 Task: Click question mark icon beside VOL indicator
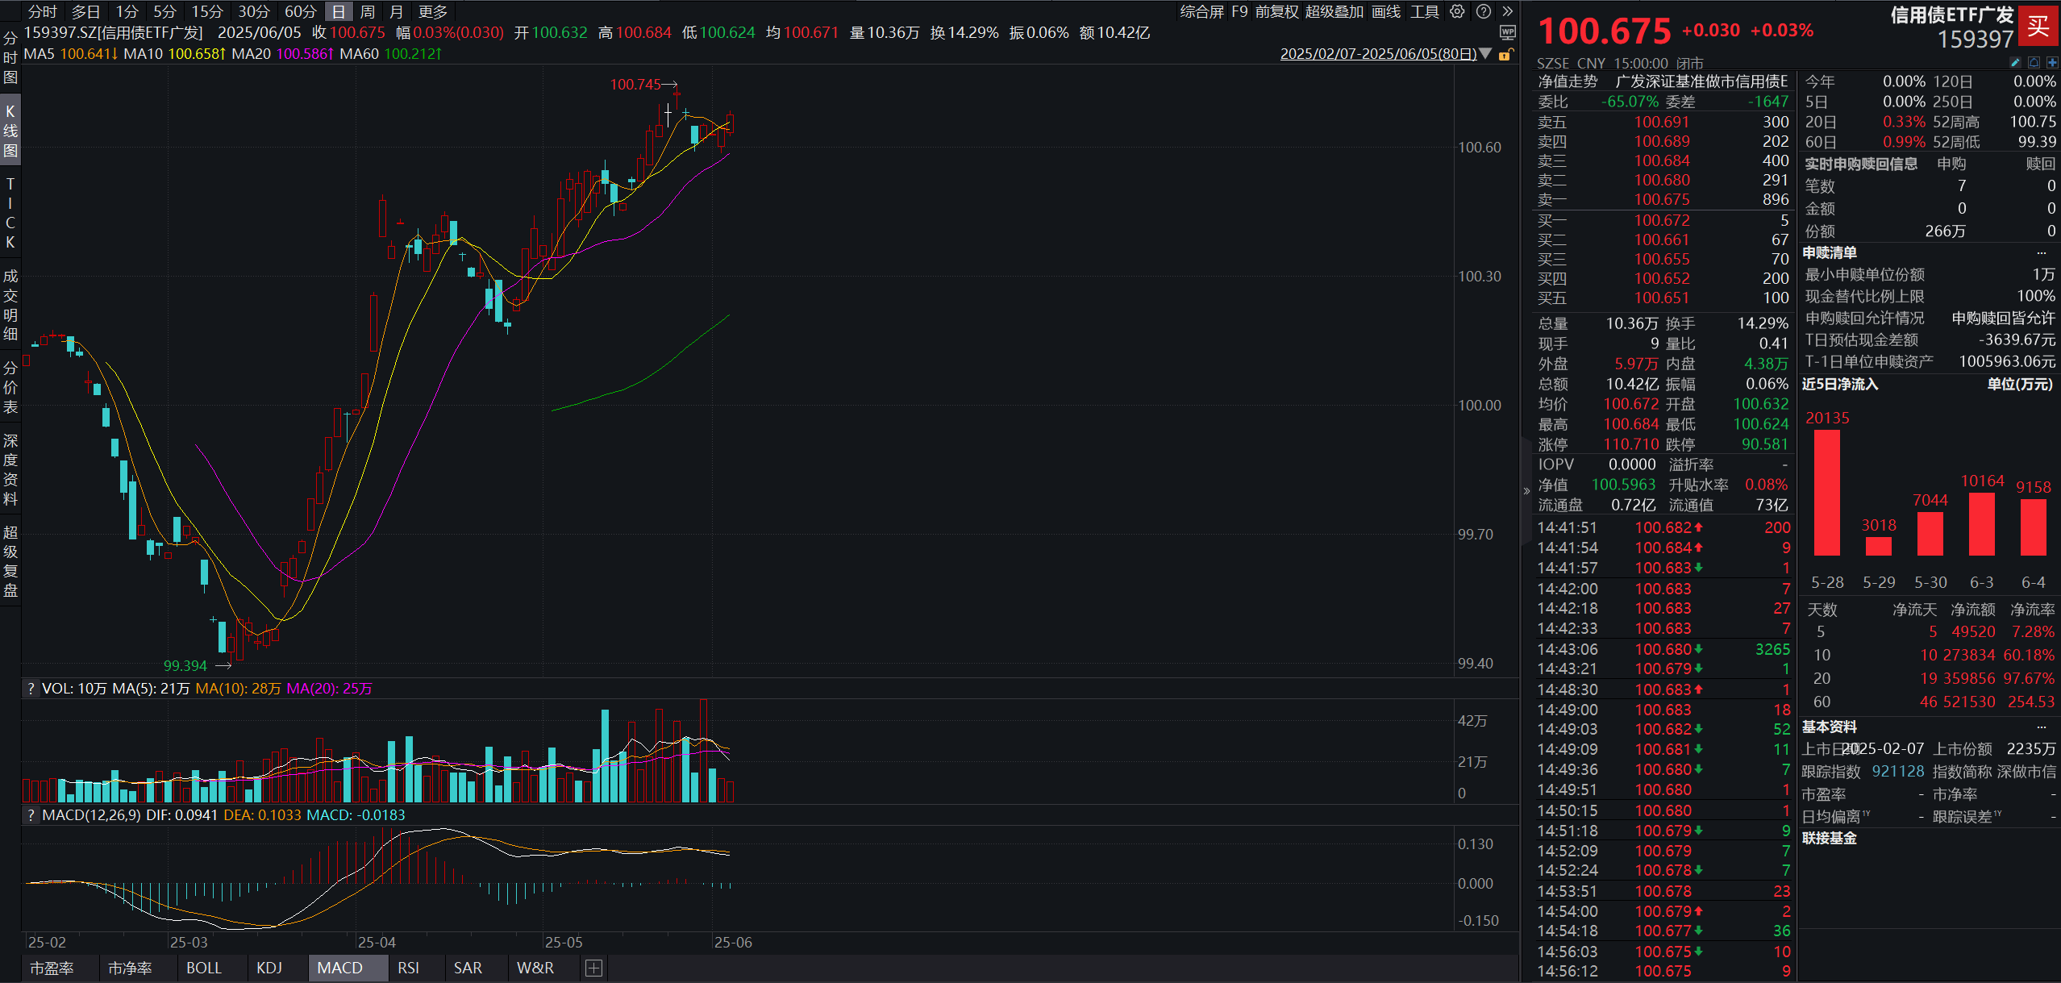[x=31, y=689]
